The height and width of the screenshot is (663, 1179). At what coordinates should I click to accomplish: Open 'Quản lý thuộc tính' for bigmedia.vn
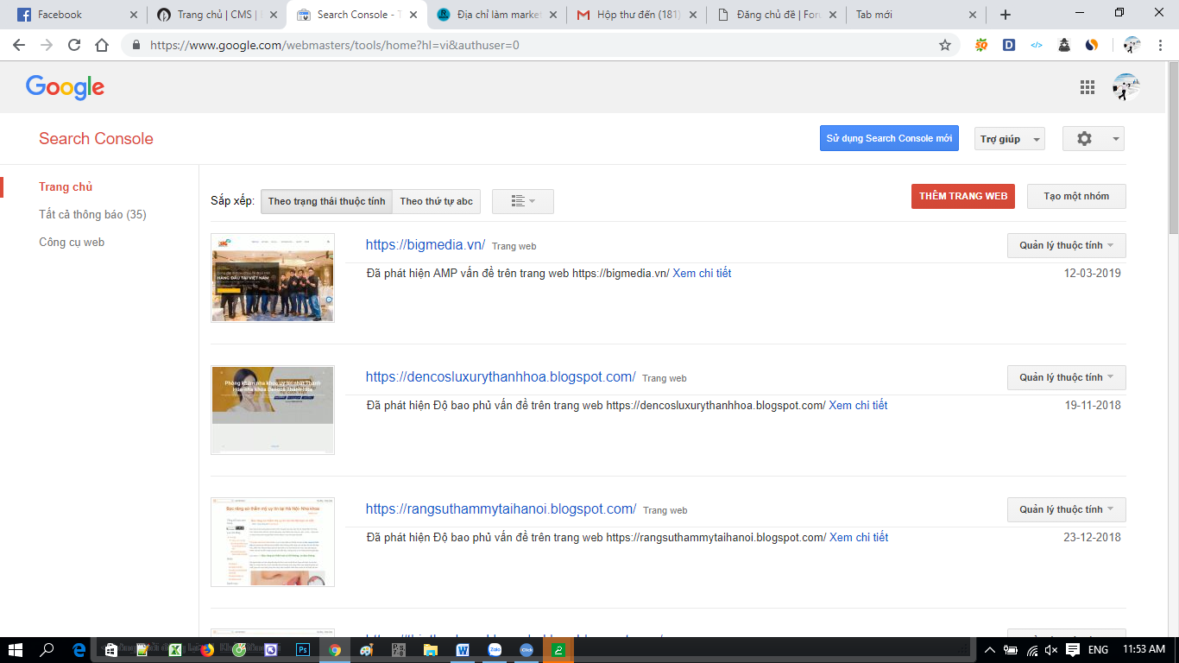(1067, 245)
